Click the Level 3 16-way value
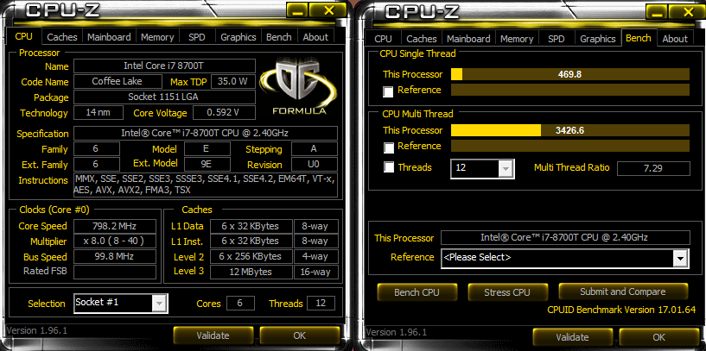Image resolution: width=706 pixels, height=351 pixels. coord(316,272)
